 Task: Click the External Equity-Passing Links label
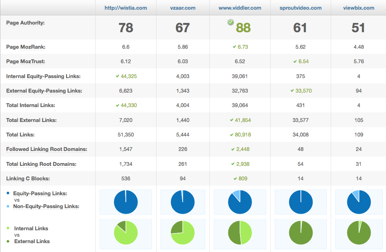coord(44,91)
